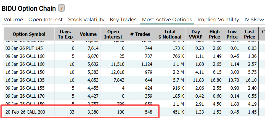Screen dimensions: 265x118
Task: Sort table by the Volume column header
Action: click(88, 34)
